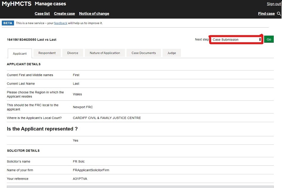
Task: Open Notice of change page
Action: coord(94,14)
